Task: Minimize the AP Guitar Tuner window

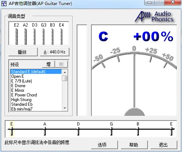Action: tap(149, 2)
